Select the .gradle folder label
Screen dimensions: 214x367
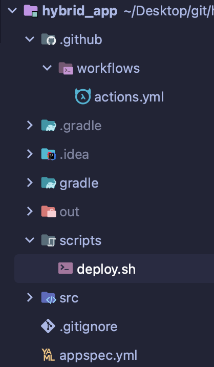80,126
